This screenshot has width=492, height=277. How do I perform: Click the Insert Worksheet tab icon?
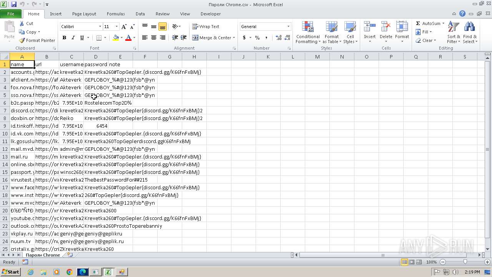[x=70, y=255]
